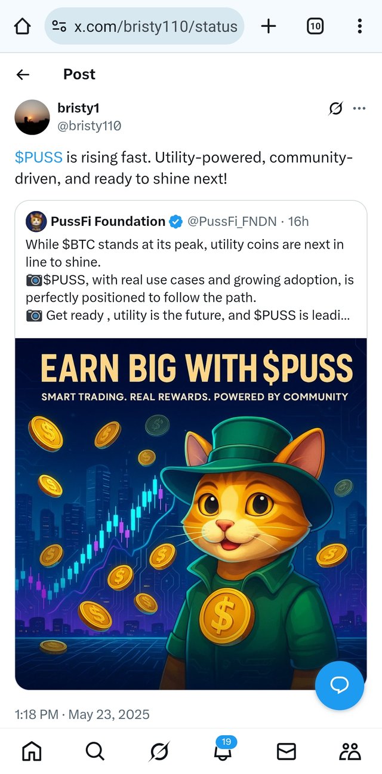The image size is (382, 774).
Task: Open bristy1 profile avatar
Action: point(32,117)
